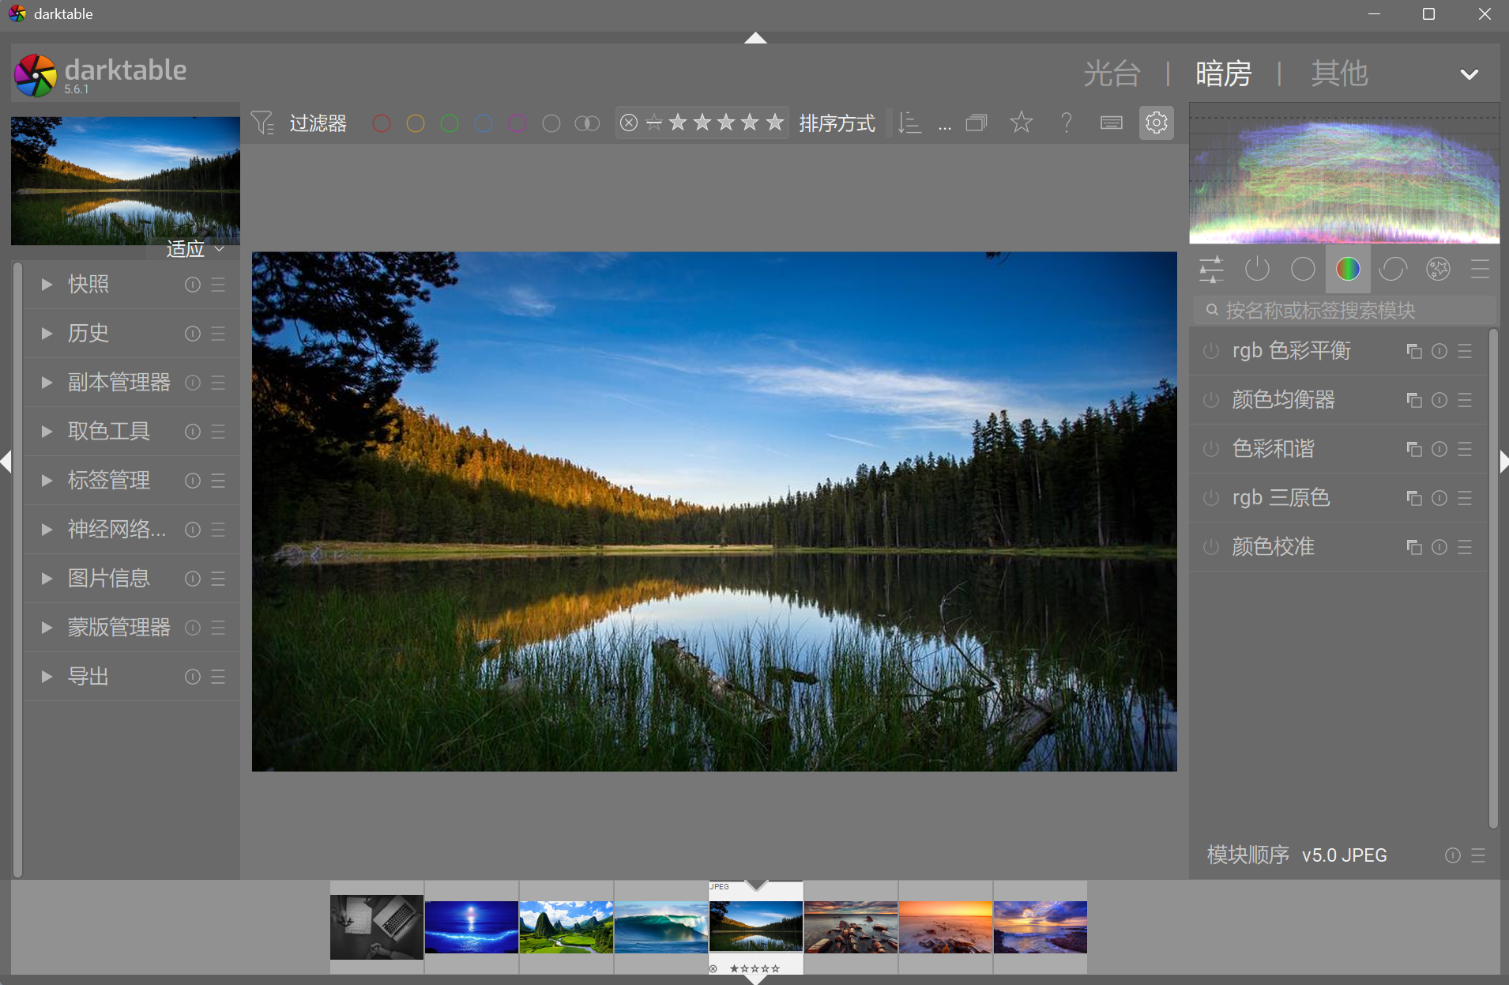Enable rgb 色彩平衡 module
Viewport: 1509px width, 985px height.
tap(1211, 351)
